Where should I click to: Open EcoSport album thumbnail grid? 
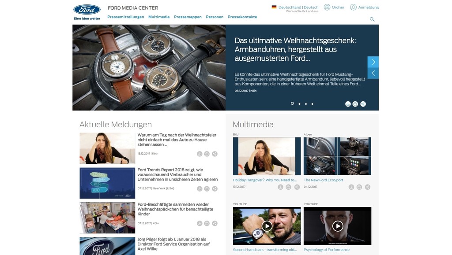click(x=337, y=156)
